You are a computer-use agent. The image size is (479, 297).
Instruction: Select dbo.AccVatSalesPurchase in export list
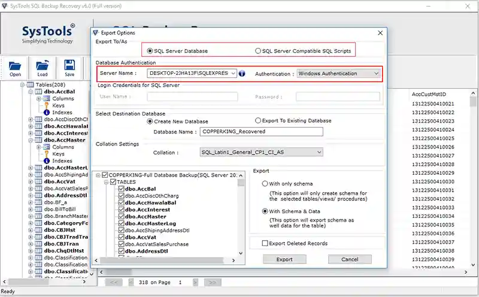(x=157, y=244)
